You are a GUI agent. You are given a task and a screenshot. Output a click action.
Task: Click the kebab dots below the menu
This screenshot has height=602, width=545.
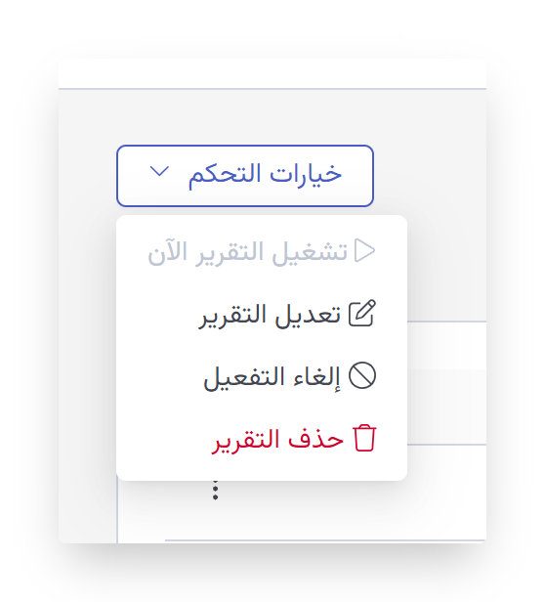215,490
